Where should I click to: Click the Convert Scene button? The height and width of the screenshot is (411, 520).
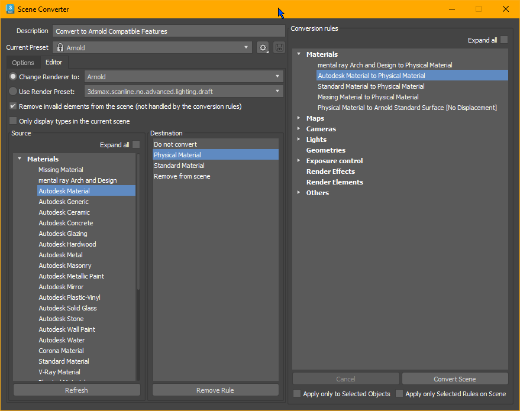tap(455, 379)
